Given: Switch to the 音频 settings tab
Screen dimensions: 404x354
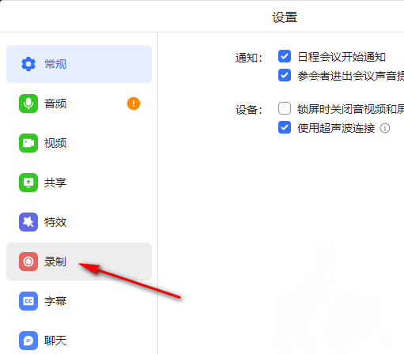Looking at the screenshot, I should tap(79, 104).
